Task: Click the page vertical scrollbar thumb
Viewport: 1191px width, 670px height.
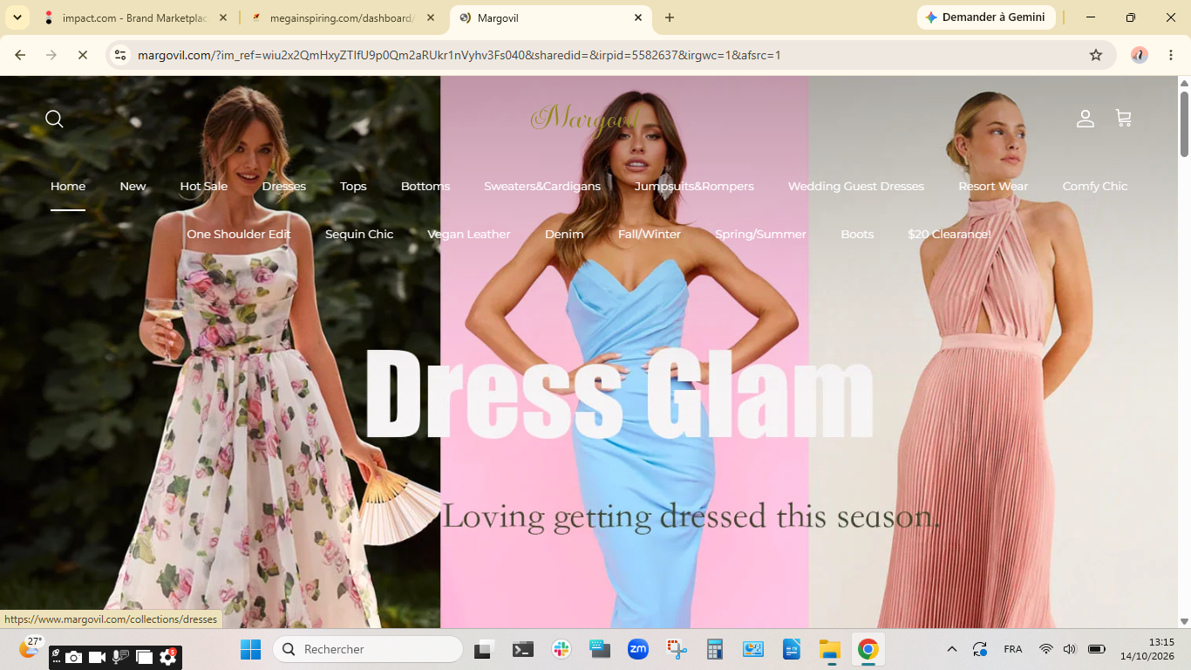Action: [1184, 124]
